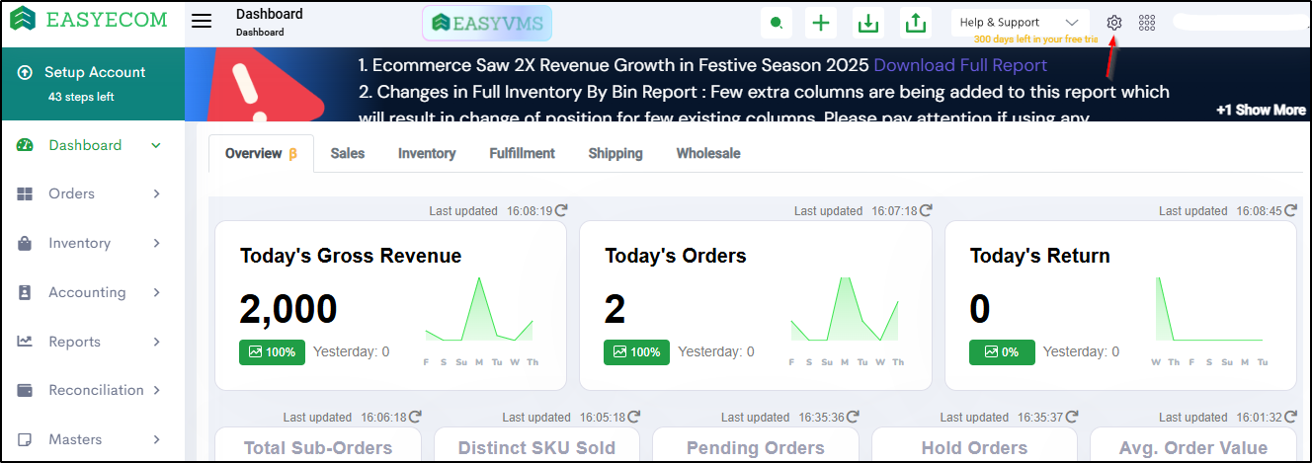
Task: Open the settings gear icon
Action: point(1114,23)
